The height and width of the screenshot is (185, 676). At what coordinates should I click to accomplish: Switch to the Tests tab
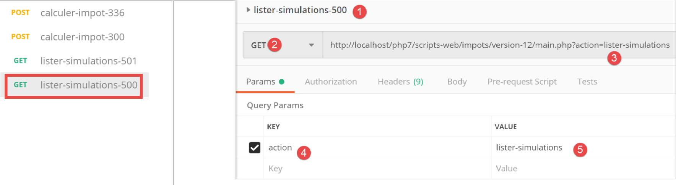[x=587, y=82]
